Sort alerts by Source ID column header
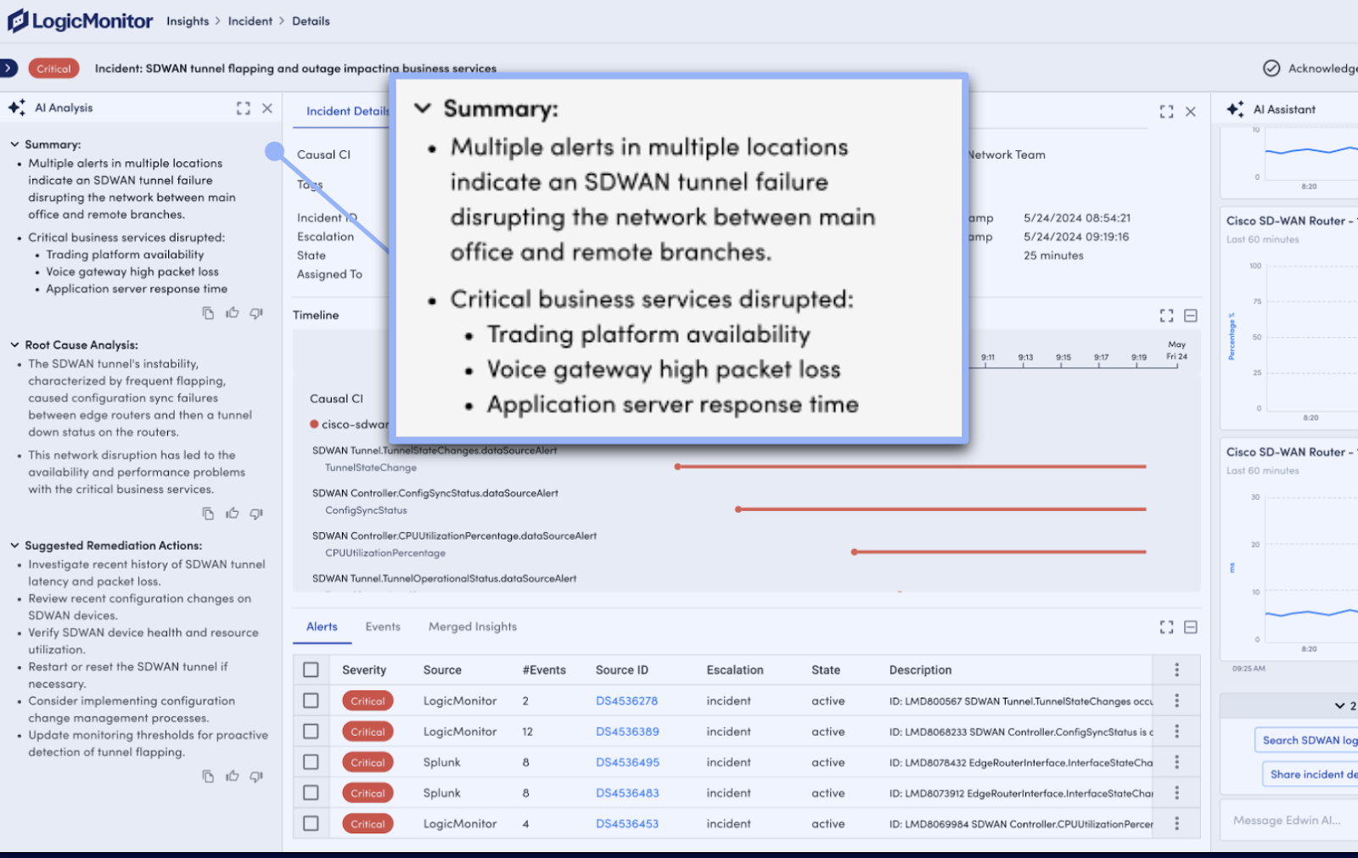This screenshot has height=858, width=1358. (x=621, y=670)
